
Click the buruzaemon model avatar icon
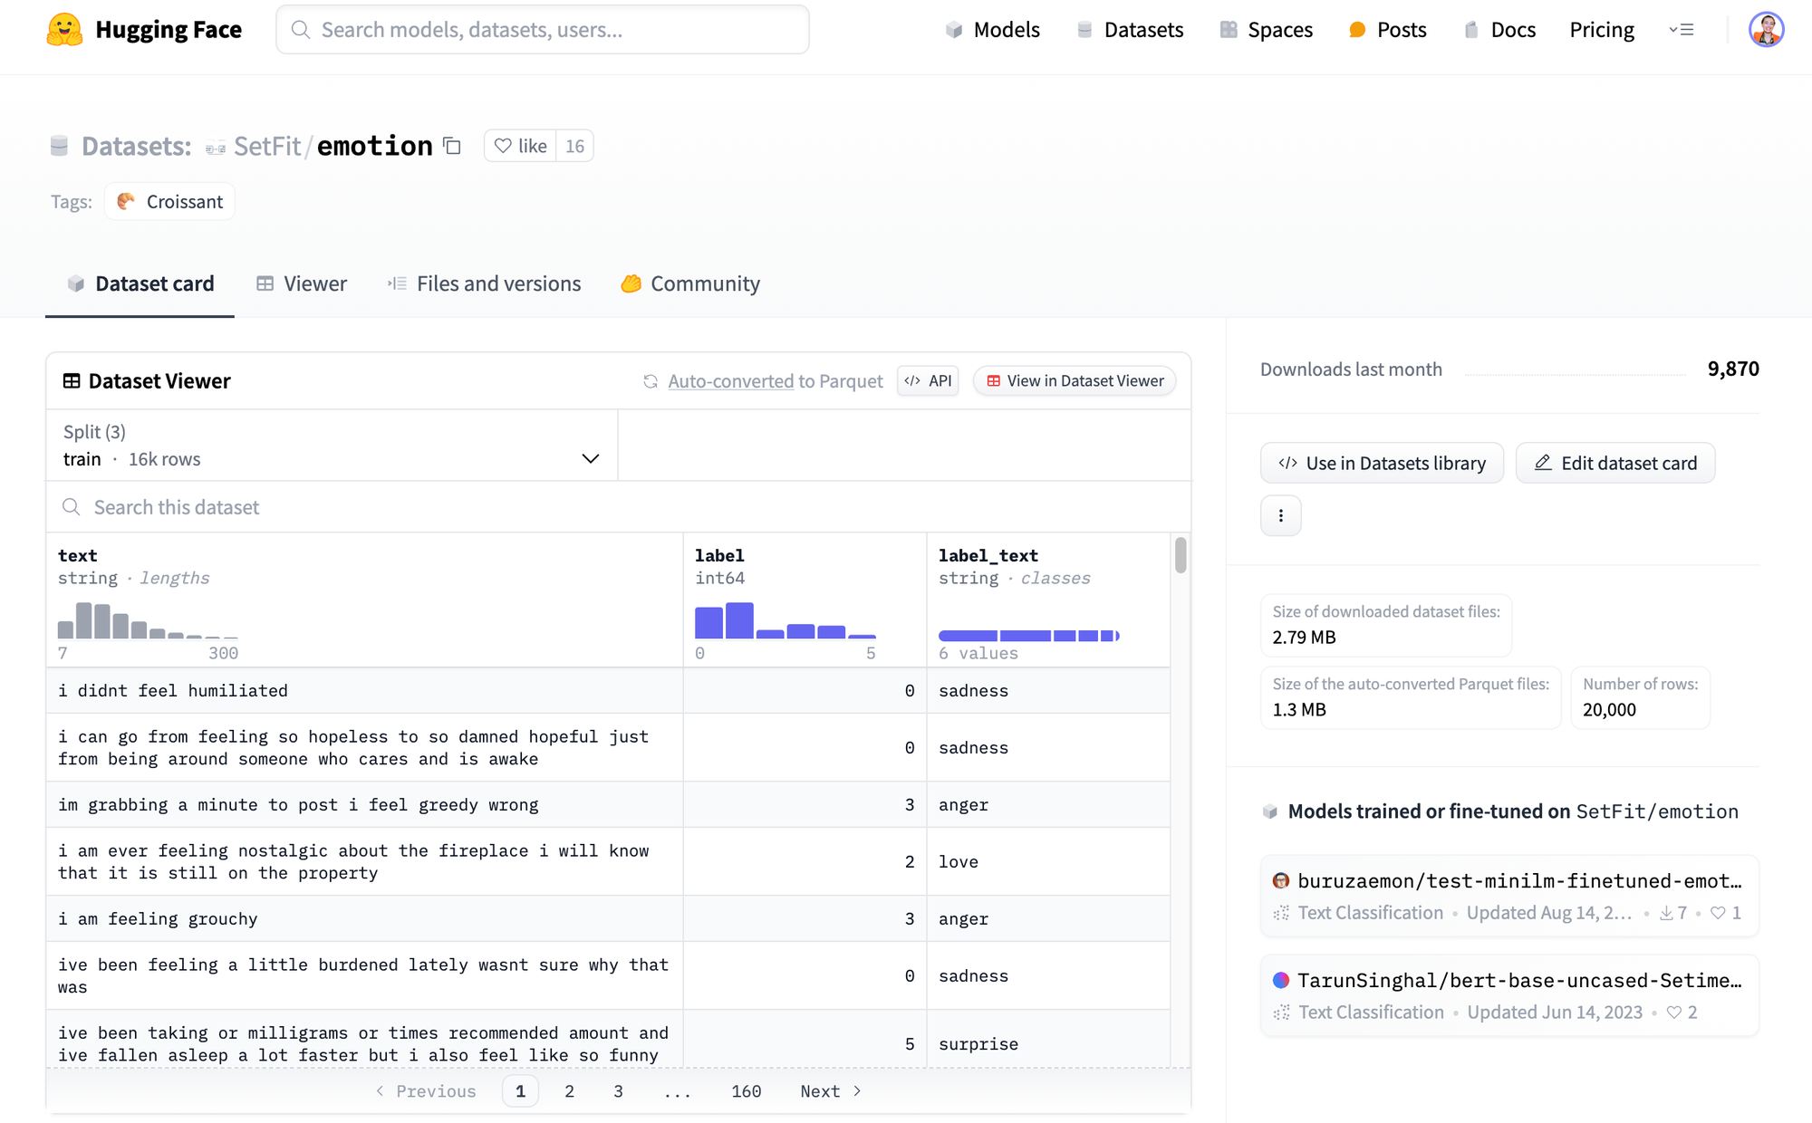pyautogui.click(x=1281, y=880)
